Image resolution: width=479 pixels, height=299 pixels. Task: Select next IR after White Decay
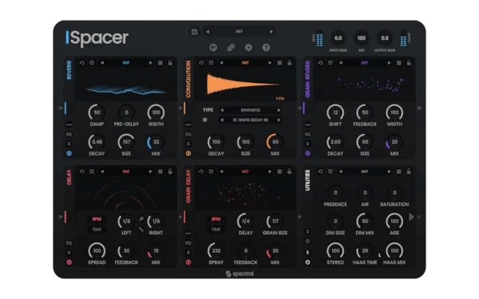coord(279,120)
